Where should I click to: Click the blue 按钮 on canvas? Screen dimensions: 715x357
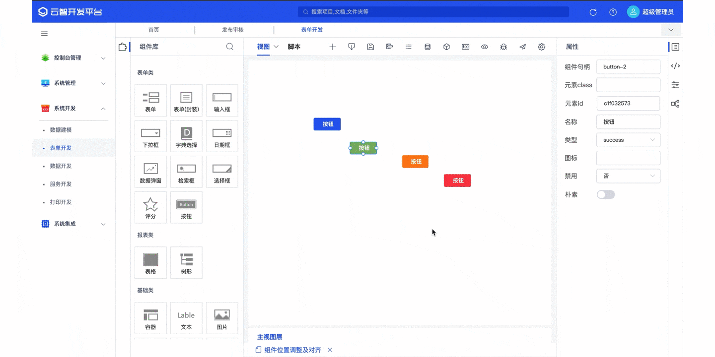tap(327, 124)
